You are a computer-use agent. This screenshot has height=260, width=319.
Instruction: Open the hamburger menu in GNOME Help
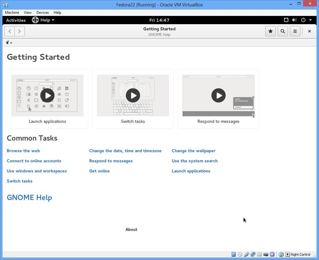tap(295, 31)
